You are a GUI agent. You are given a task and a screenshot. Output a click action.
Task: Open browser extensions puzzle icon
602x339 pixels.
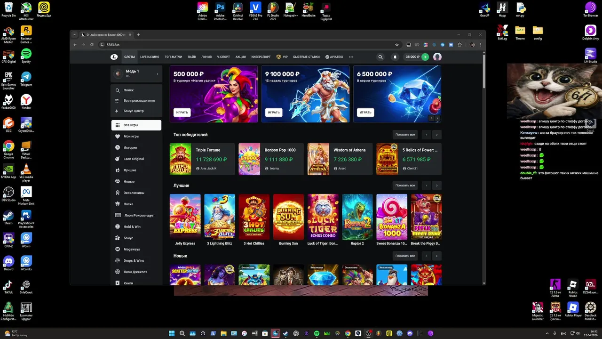[459, 45]
